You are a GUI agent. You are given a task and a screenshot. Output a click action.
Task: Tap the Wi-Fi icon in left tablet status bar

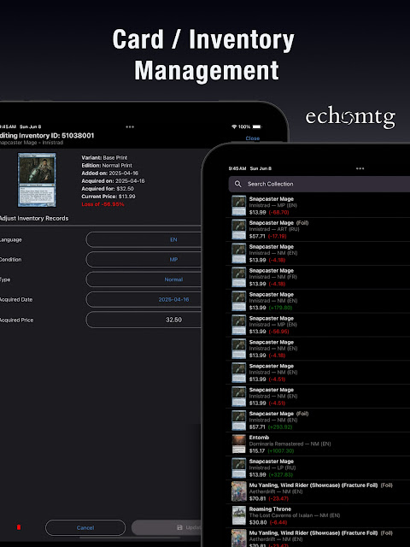coord(234,126)
